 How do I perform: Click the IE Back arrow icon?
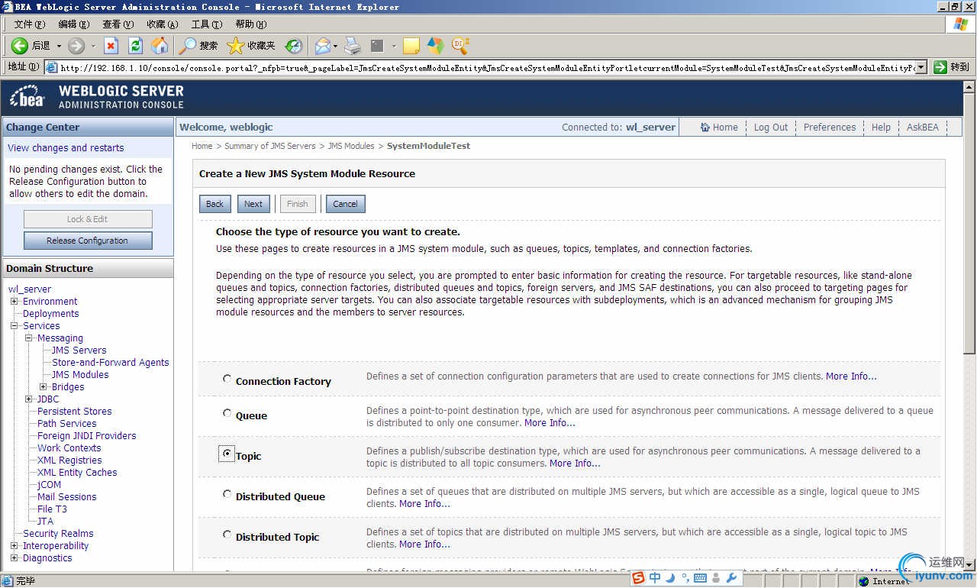20,46
